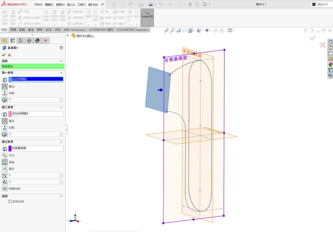Image resolution: width=333 pixels, height=232 pixels.
Task: Switch to the 标注 ribbon tab
Action: tap(49, 30)
